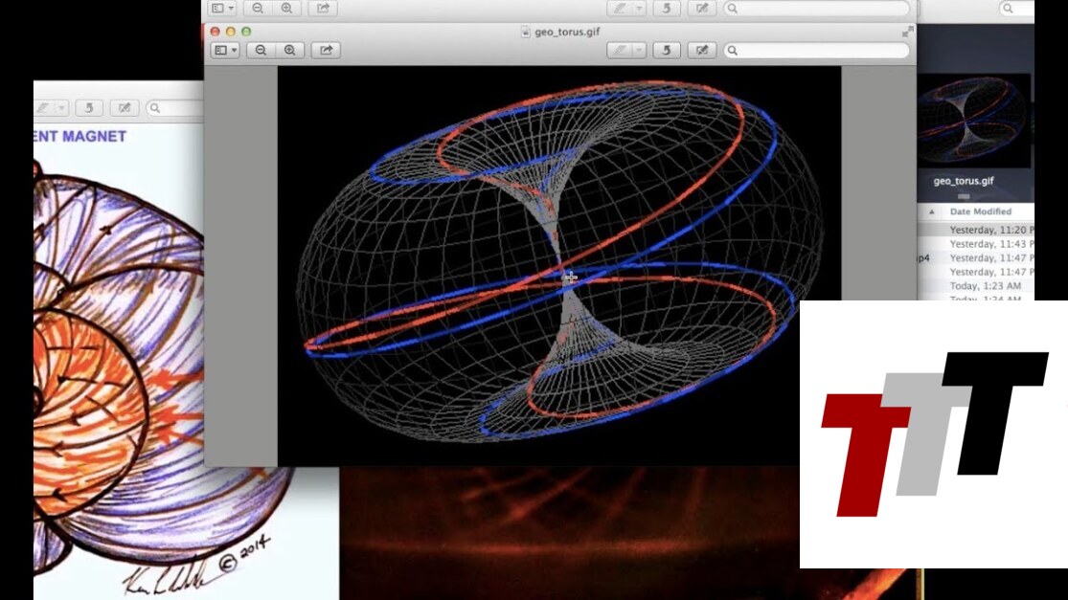This screenshot has height=600, width=1068.
Task: Toggle edit toolbar in magnet drawing window
Action: coord(124,108)
